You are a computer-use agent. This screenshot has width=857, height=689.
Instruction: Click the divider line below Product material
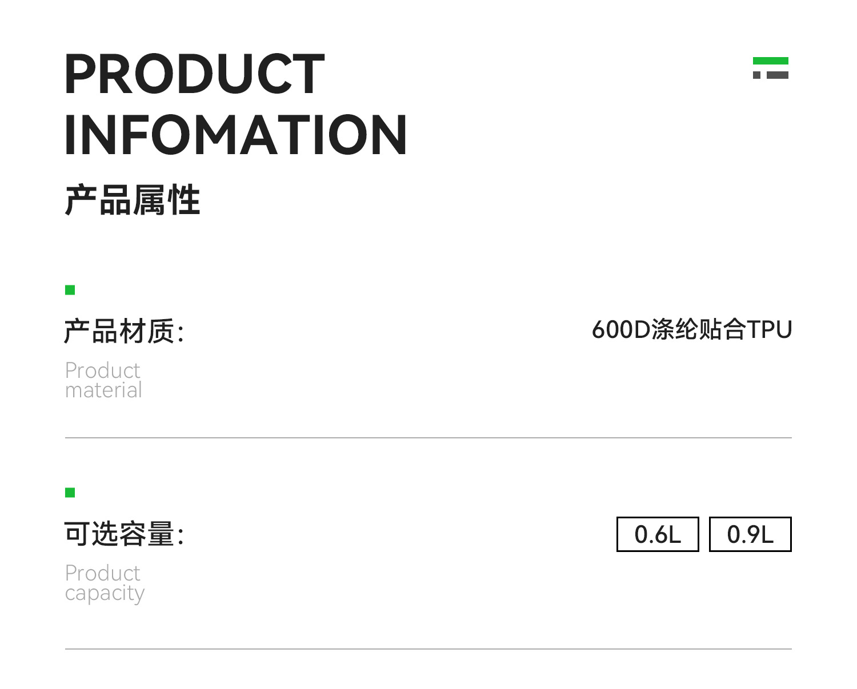point(428,438)
